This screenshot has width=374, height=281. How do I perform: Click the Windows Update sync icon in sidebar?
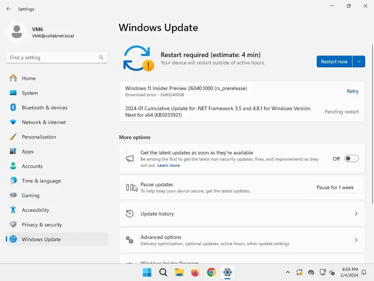coord(13,239)
